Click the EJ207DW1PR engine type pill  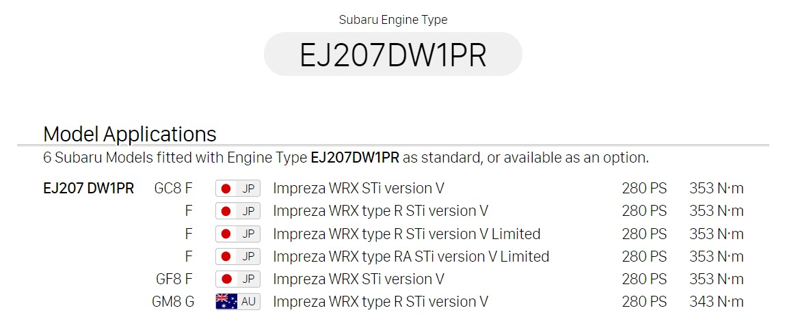[393, 54]
